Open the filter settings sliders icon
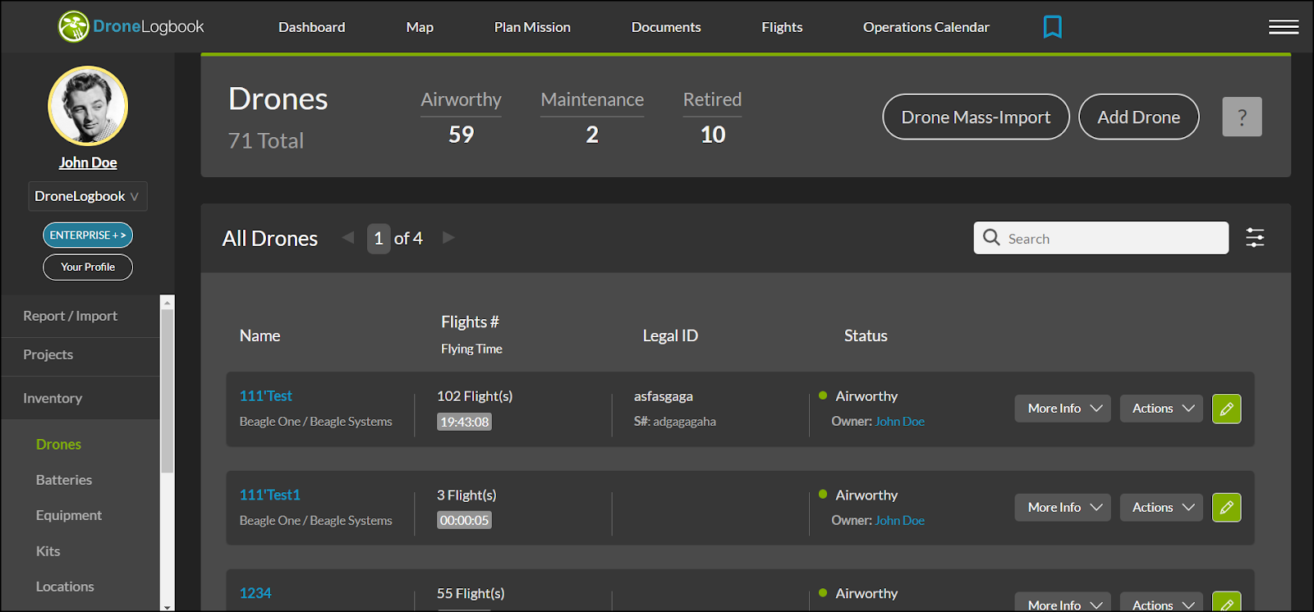 point(1255,238)
